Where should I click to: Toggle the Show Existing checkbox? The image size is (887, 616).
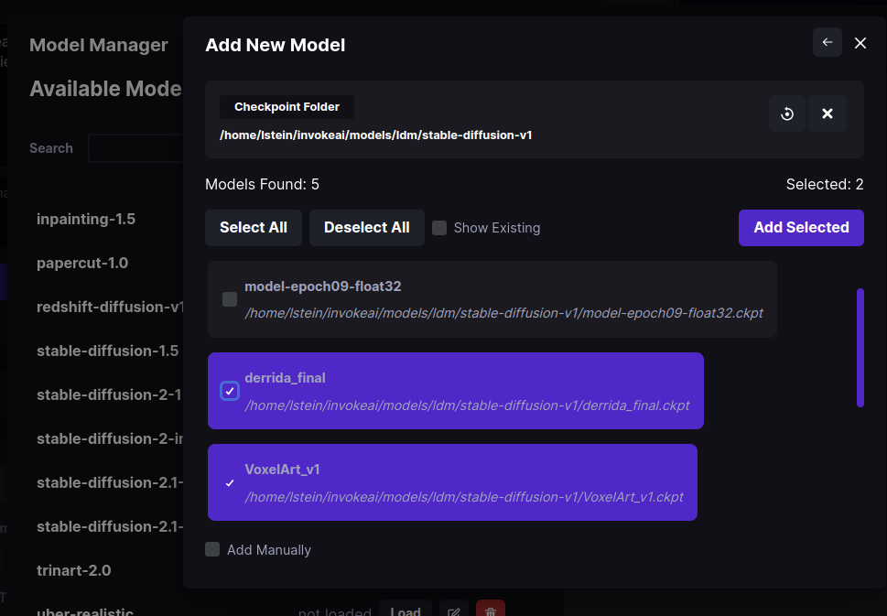[x=439, y=228]
